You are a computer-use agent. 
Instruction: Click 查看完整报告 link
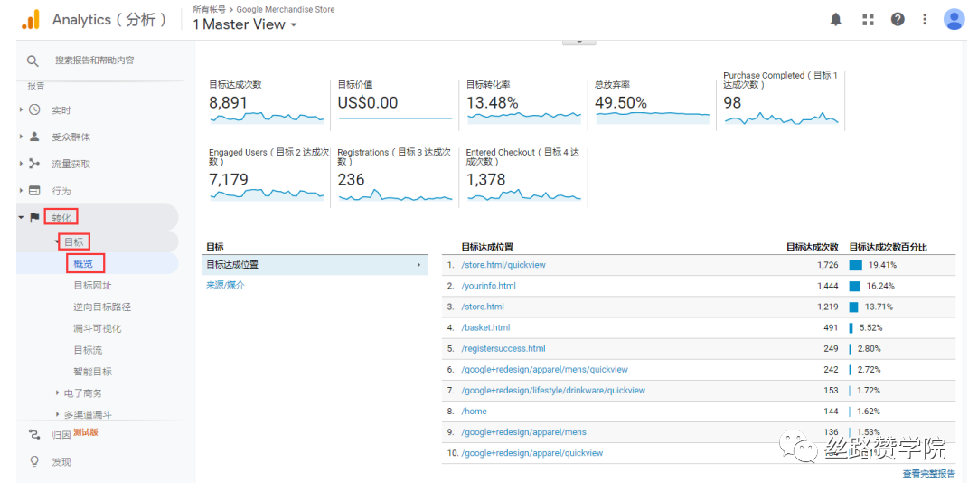[928, 473]
